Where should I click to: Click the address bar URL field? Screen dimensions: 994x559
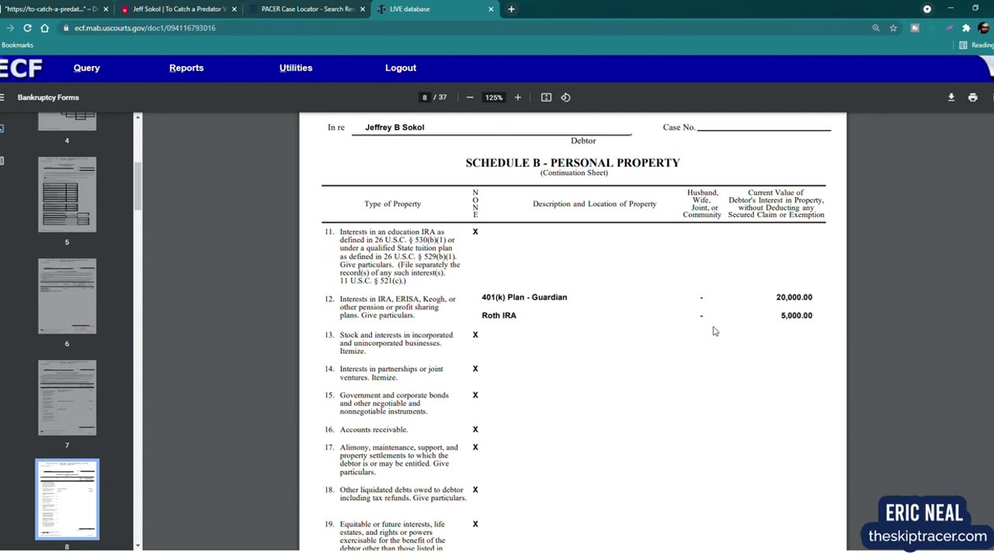click(466, 28)
